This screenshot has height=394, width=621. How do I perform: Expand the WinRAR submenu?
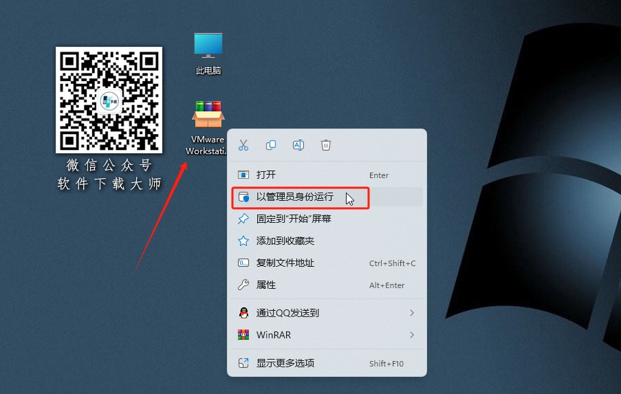(x=327, y=335)
